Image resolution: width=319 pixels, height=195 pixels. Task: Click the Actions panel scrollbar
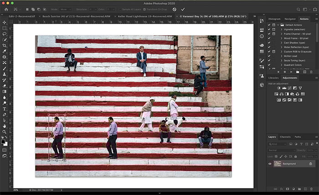click(317, 32)
